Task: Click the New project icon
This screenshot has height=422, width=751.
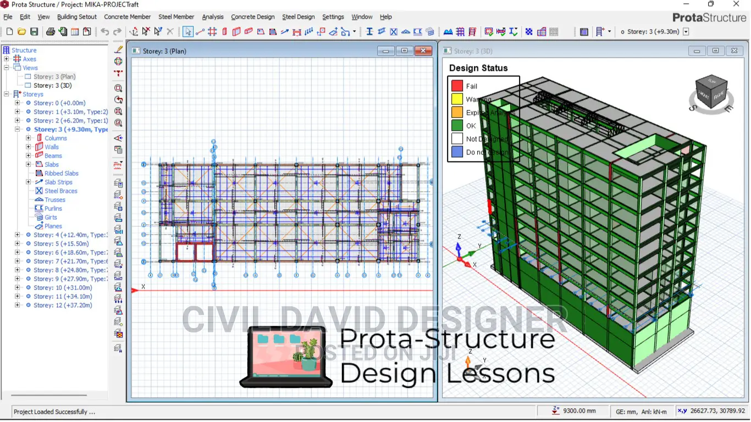Action: pyautogui.click(x=9, y=32)
